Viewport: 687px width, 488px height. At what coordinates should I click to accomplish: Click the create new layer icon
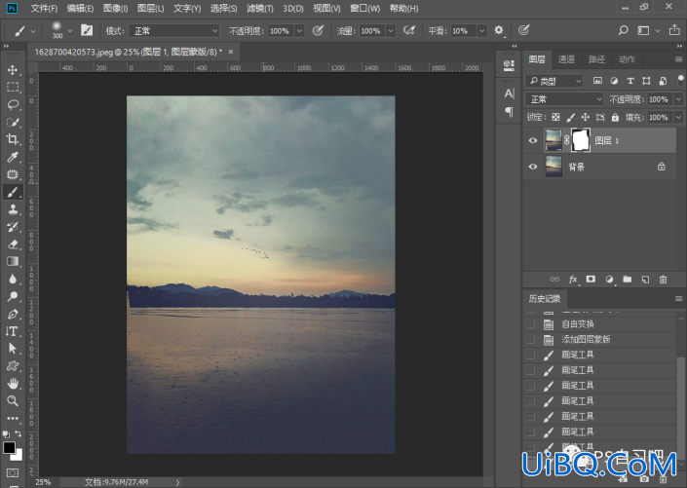click(645, 280)
